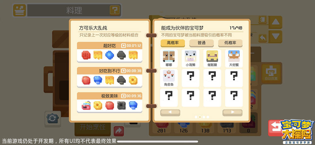Open the cooking help question mark icon
This screenshot has width=315, height=145.
115,10
